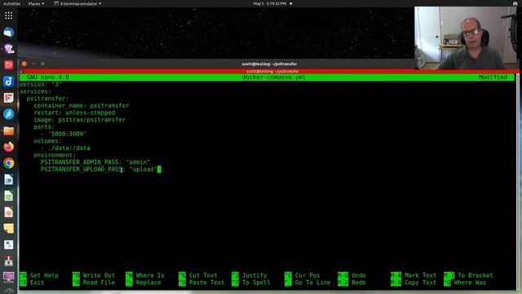Open the purple monitor dock icon
Image resolution: width=522 pixels, height=294 pixels.
9,277
